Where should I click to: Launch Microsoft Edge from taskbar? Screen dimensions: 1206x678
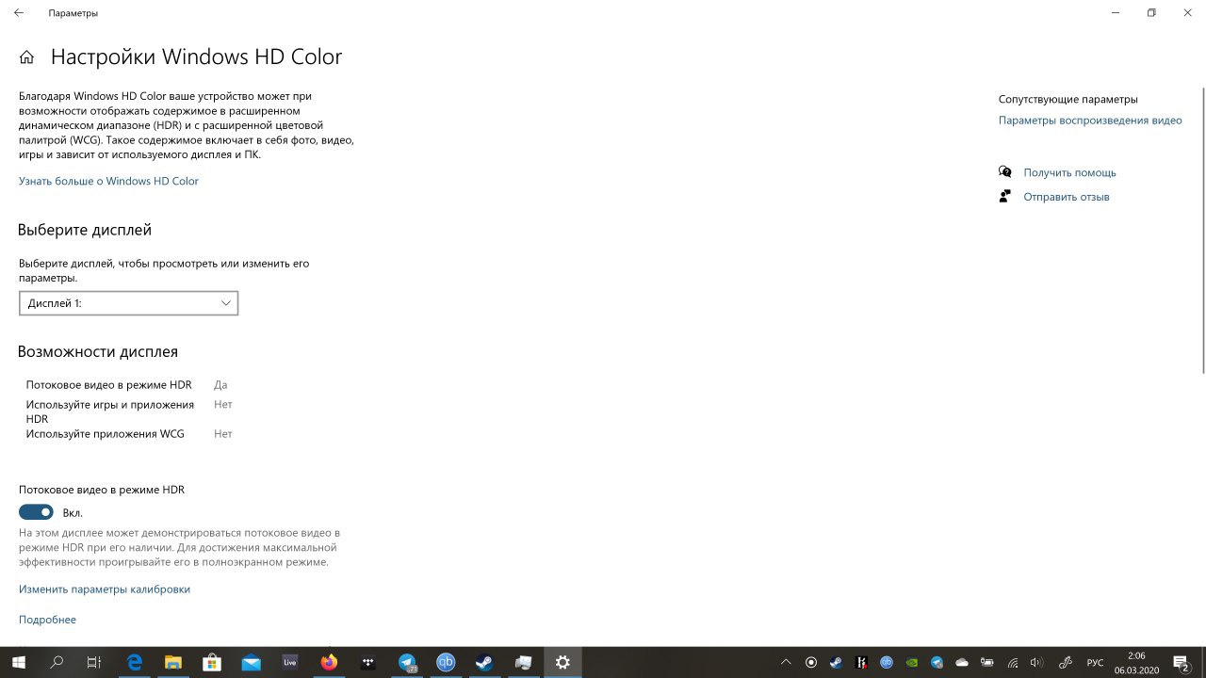(134, 662)
